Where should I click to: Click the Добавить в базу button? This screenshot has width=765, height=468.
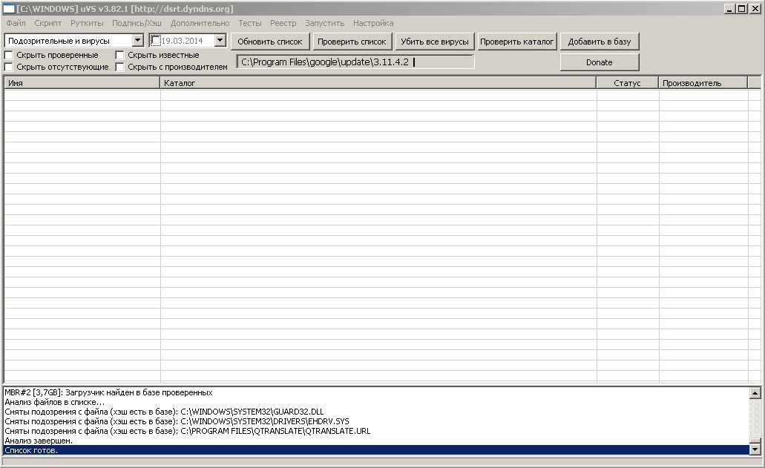(599, 42)
